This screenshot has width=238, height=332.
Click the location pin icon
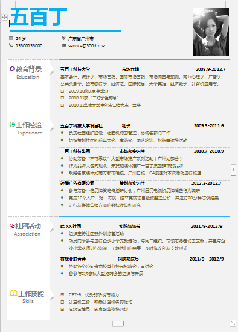point(63,38)
